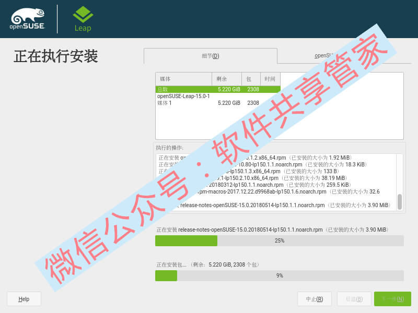
Task: Click the 2308 package count in 总数 row
Action: click(253, 89)
